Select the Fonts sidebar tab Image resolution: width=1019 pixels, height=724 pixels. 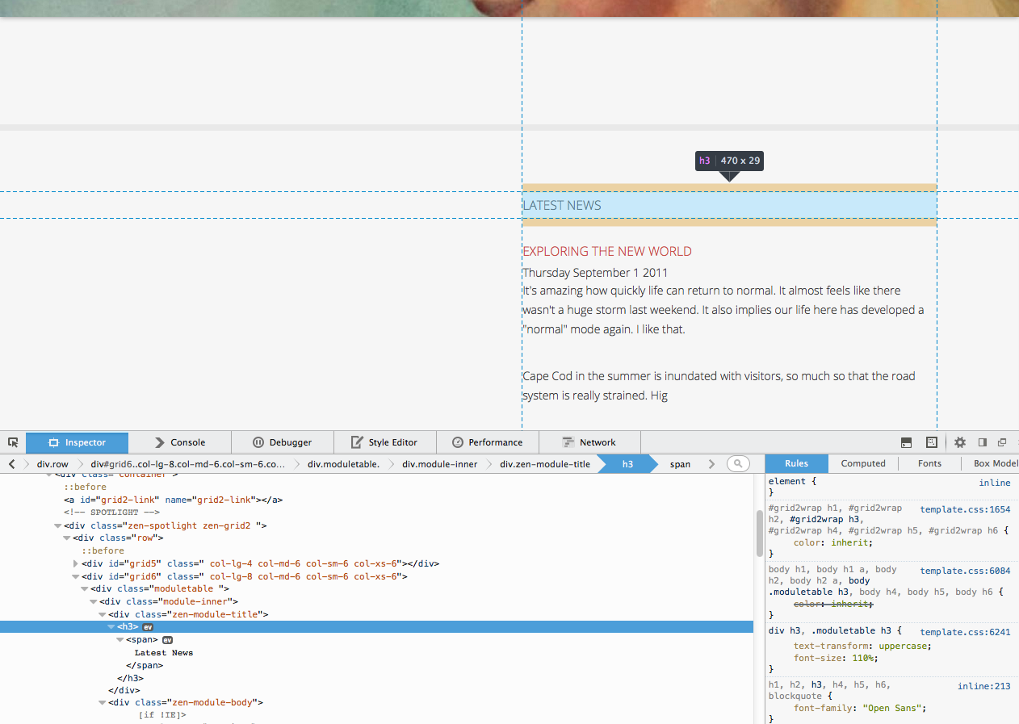929,463
